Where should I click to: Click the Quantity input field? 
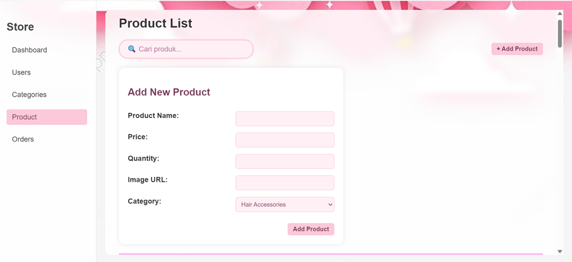284,161
